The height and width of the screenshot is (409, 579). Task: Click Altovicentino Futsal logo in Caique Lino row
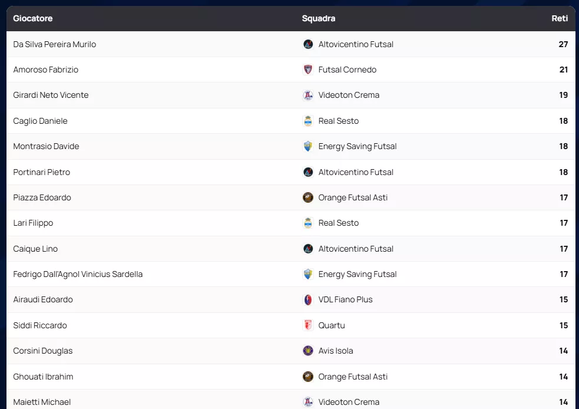307,249
